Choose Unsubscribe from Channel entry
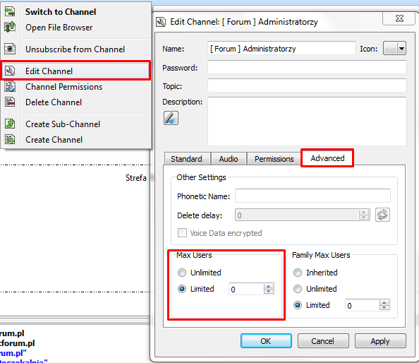Image resolution: width=419 pixels, height=363 pixels. pyautogui.click(x=76, y=49)
